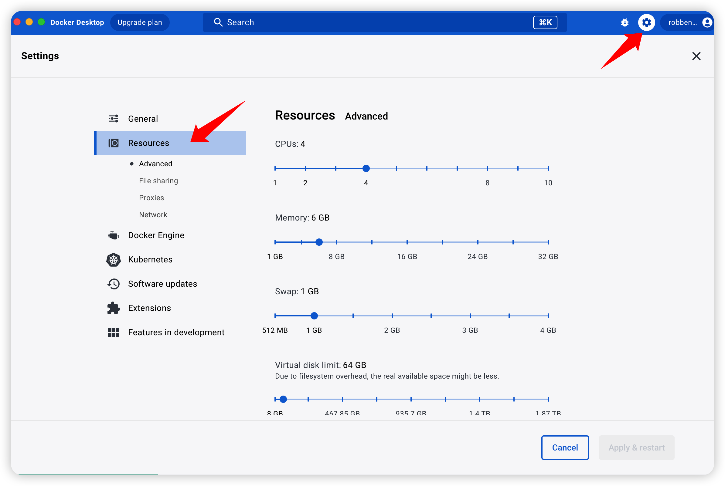Open the Resources settings section
Image resolution: width=725 pixels, height=486 pixels.
pyautogui.click(x=148, y=143)
